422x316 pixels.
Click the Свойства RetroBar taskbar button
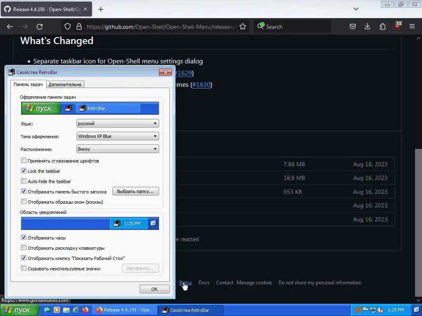pyautogui.click(x=190, y=310)
